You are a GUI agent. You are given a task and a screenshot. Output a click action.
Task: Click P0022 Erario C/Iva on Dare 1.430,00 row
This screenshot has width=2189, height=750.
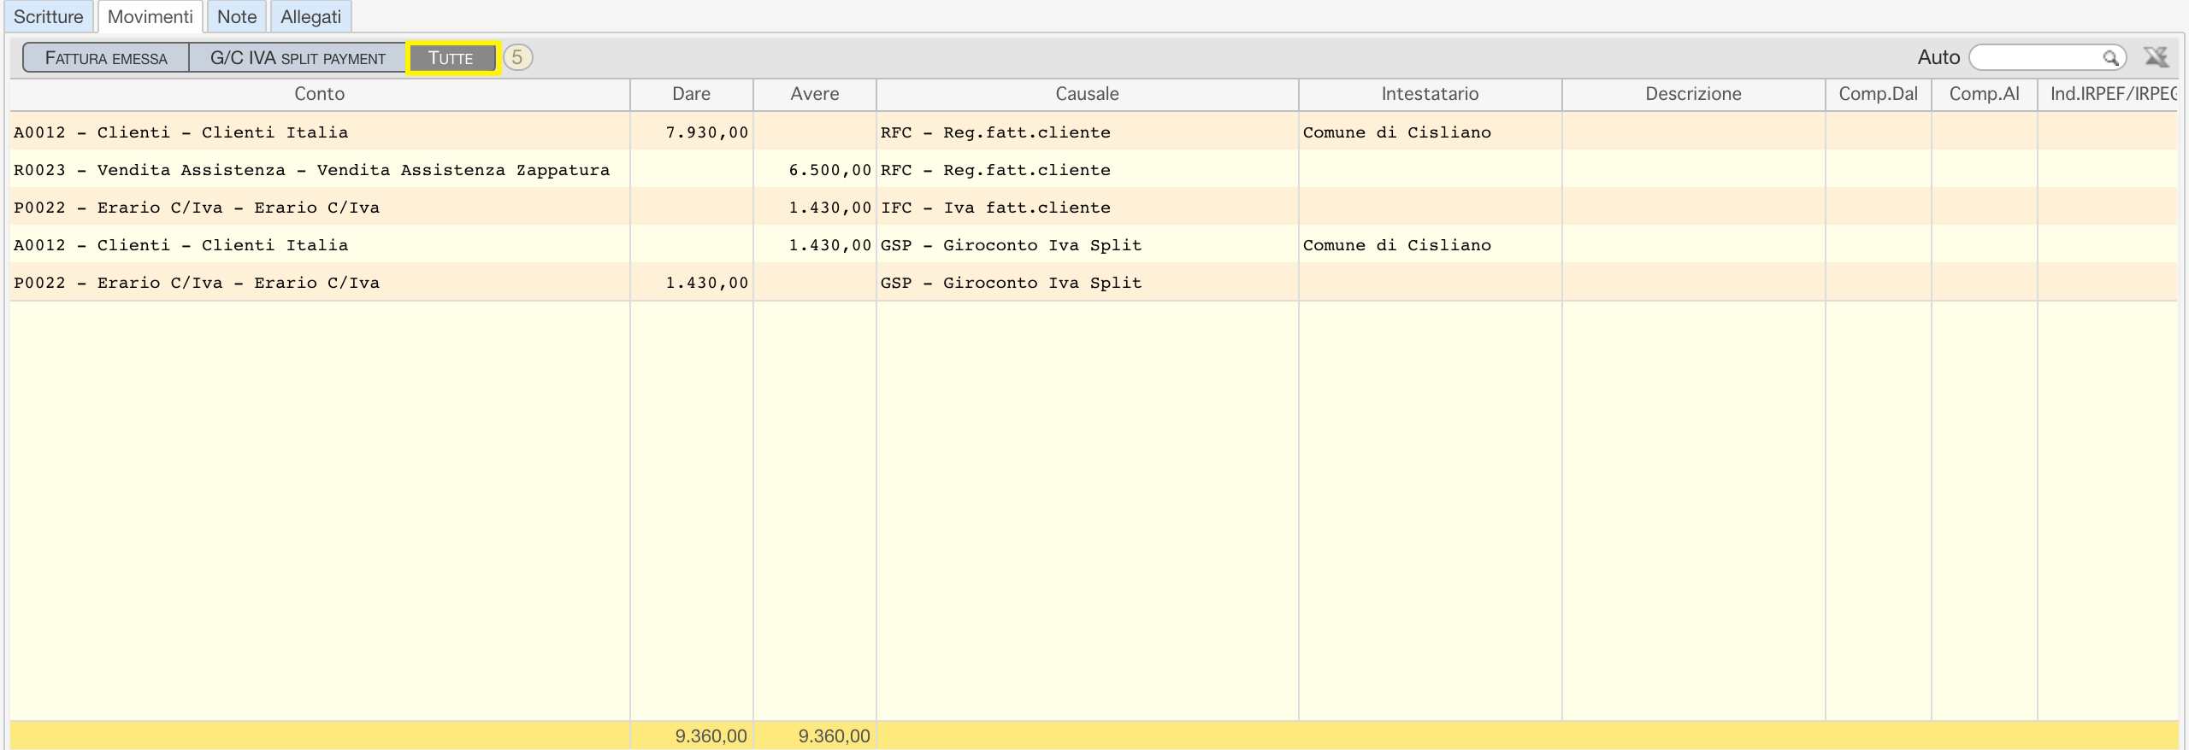[x=197, y=283]
